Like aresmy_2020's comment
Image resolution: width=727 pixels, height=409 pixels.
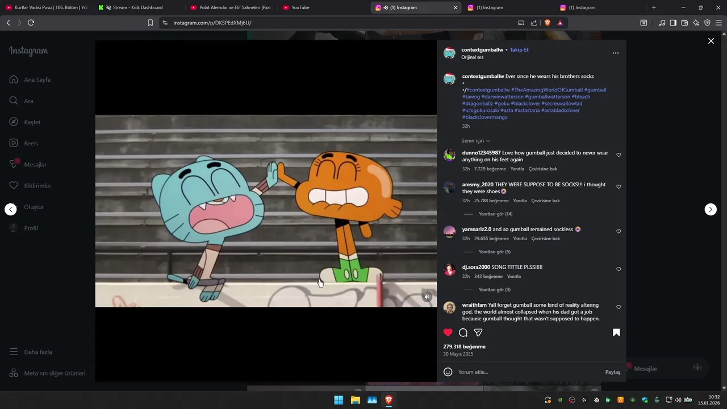click(619, 186)
